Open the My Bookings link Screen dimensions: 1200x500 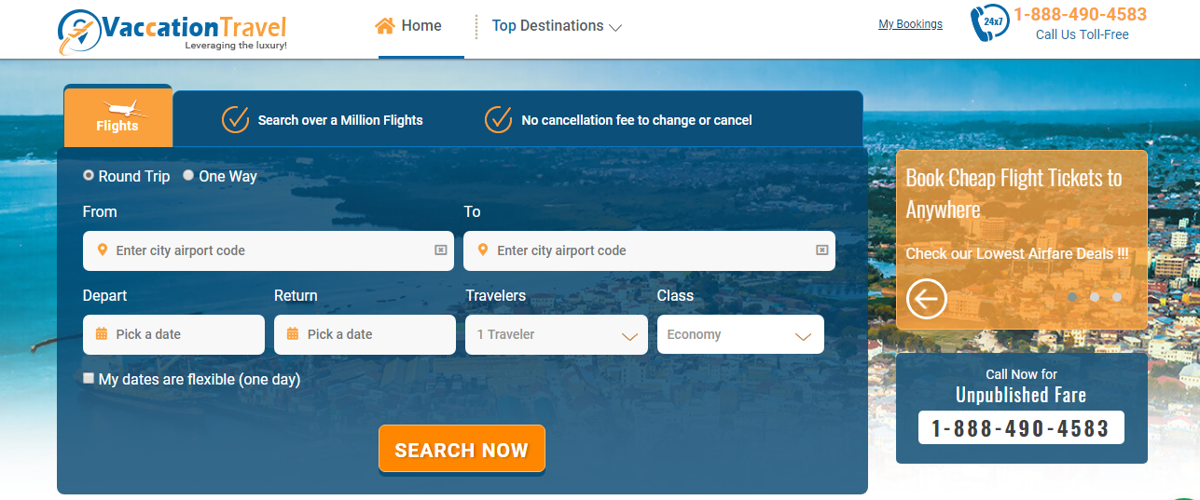click(910, 24)
